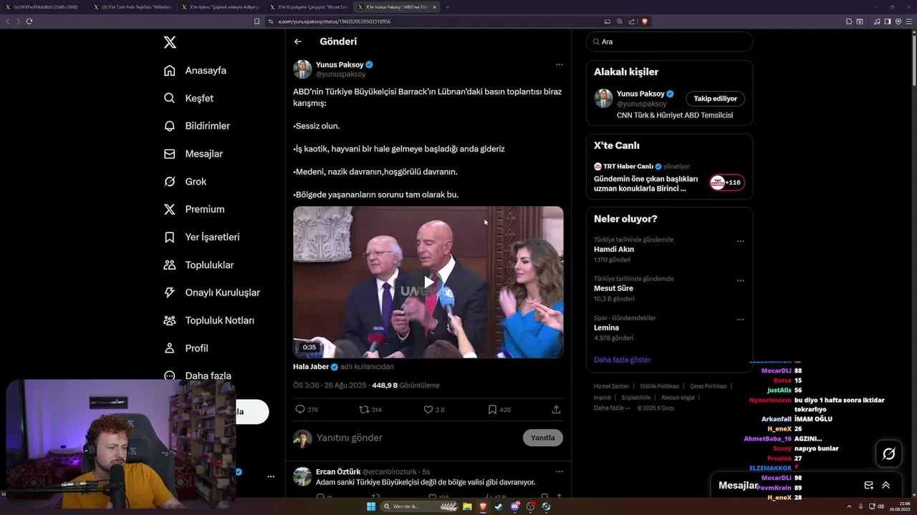Open the Hamdi Akın trending topic
917x515 pixels.
[x=614, y=250]
